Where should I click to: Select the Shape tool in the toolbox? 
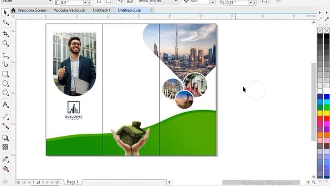click(5, 22)
